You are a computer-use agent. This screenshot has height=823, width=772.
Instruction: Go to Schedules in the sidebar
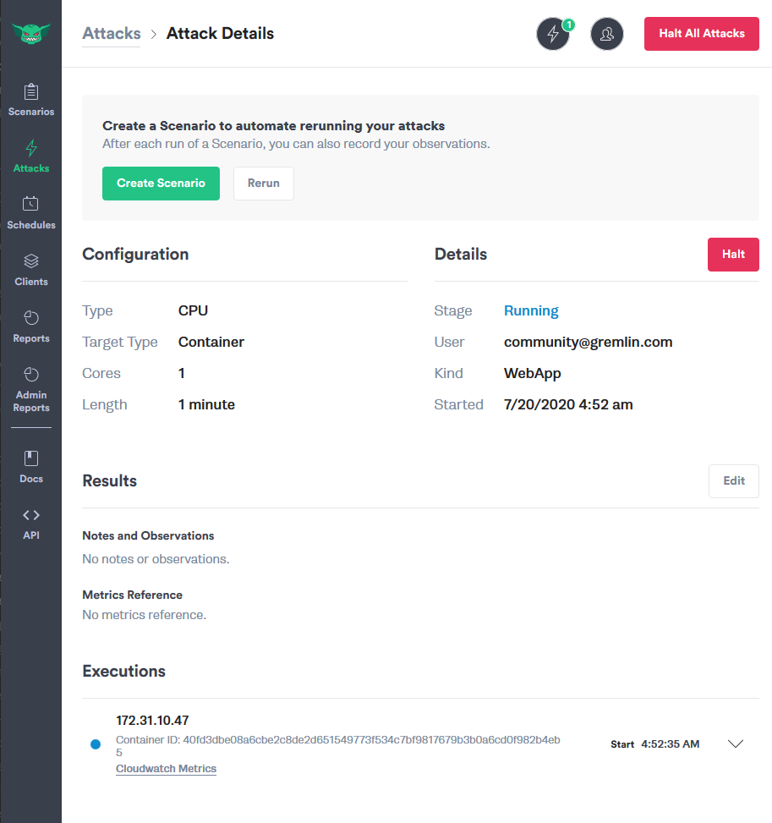point(31,213)
